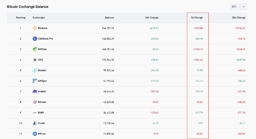Click Bitfinex 30d change -5258.49
This screenshot has height=139, width=256.
(x=241, y=49)
